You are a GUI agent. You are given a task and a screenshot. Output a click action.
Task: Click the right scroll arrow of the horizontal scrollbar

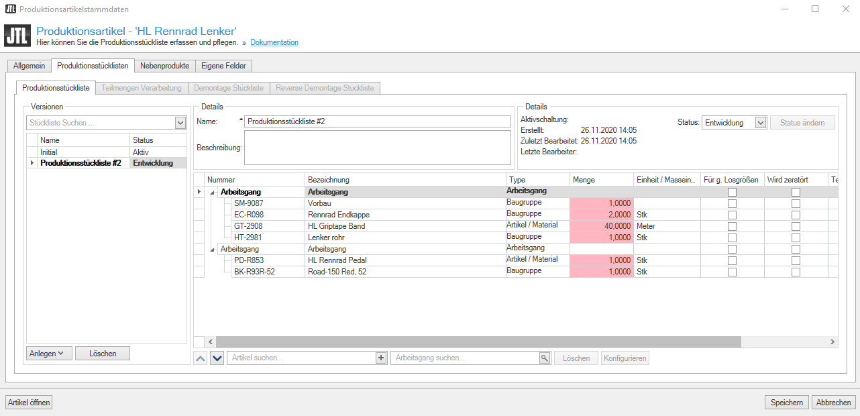click(x=833, y=342)
